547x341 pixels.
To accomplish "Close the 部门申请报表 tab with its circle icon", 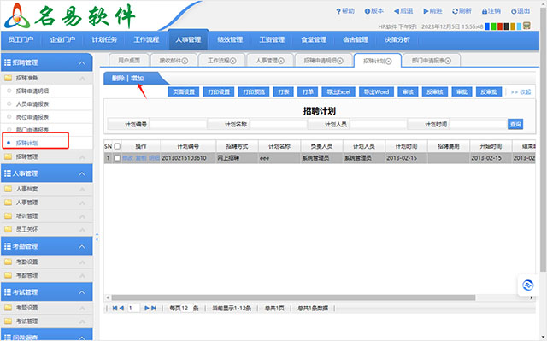I will pyautogui.click(x=448, y=61).
